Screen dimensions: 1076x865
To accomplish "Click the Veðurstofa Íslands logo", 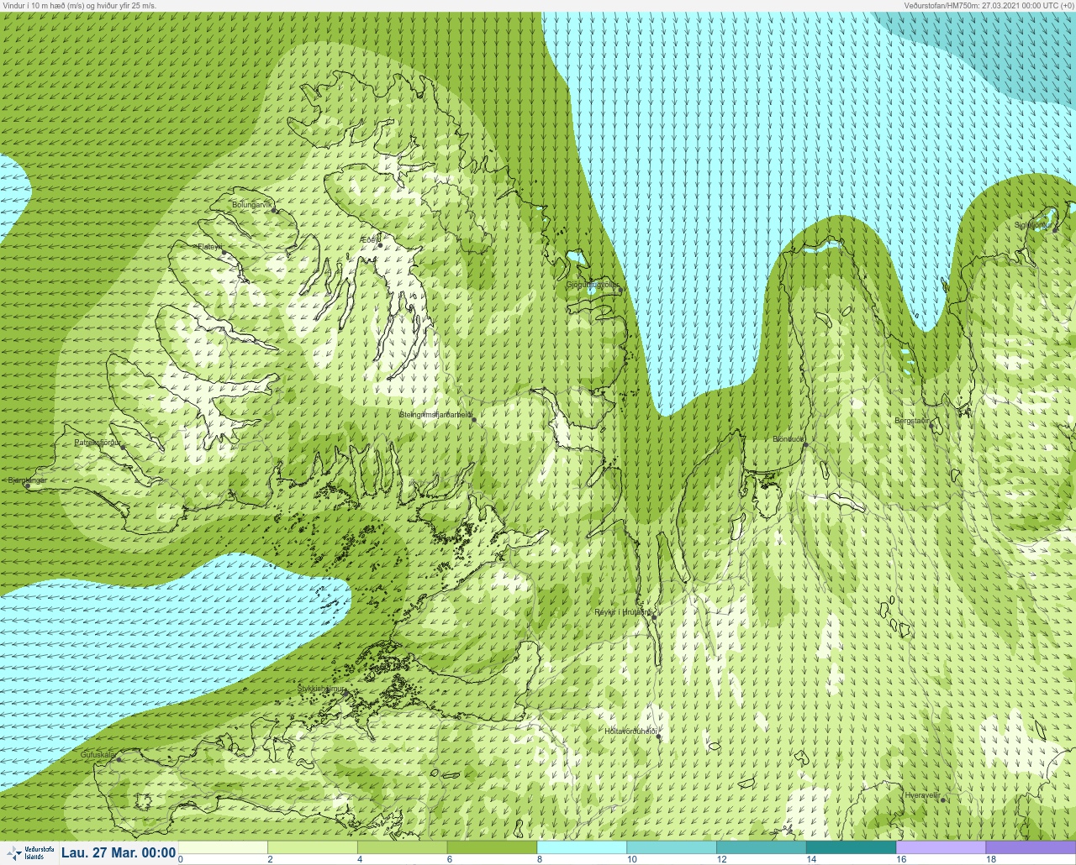I will [x=29, y=853].
